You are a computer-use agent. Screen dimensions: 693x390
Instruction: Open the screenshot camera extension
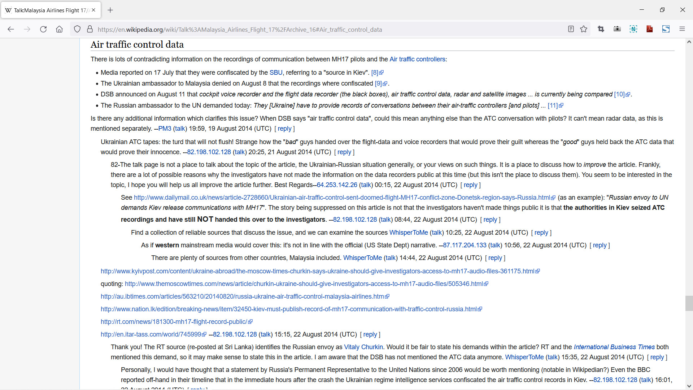click(617, 29)
